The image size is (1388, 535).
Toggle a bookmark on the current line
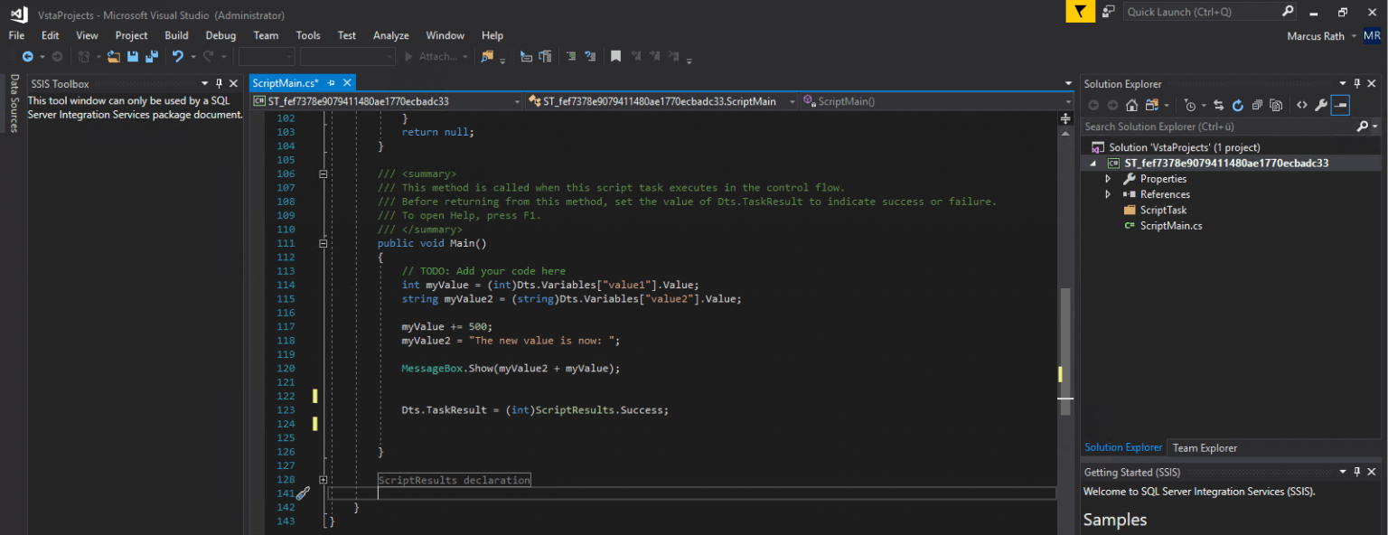616,56
